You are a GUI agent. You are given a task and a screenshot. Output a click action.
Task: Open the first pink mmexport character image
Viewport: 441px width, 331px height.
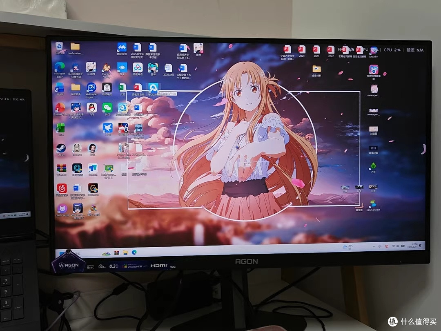coord(374,91)
